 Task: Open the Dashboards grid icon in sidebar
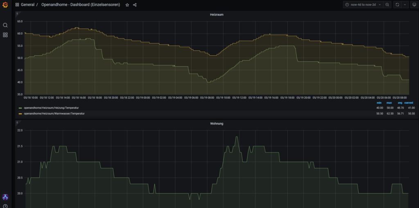[5, 35]
